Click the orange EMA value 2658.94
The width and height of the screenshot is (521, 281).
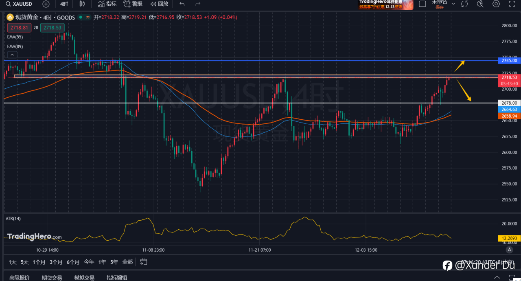tap(509, 116)
